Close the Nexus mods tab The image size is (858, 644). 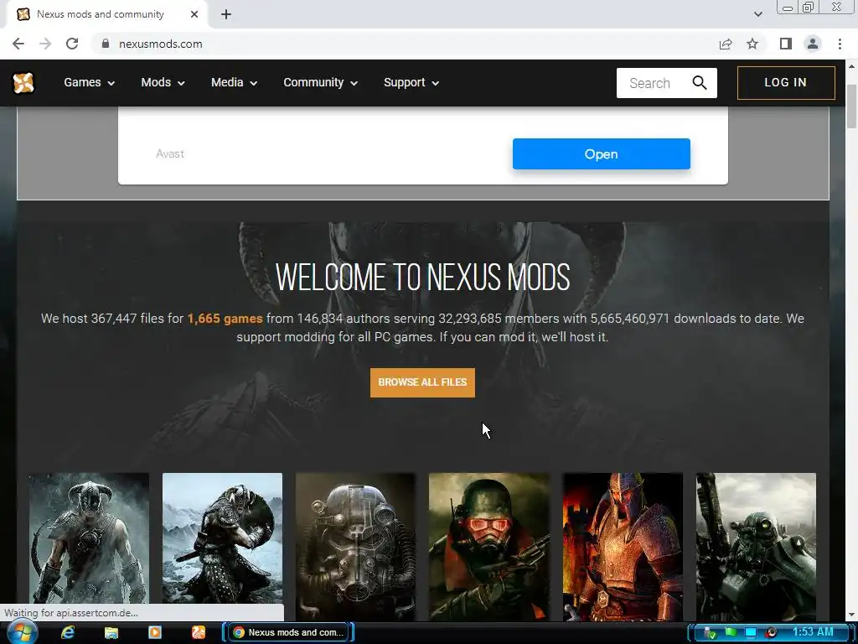194,14
